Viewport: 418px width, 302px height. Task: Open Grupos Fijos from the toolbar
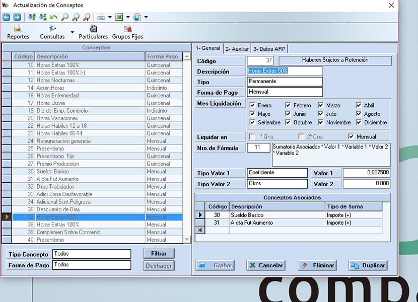pyautogui.click(x=127, y=32)
